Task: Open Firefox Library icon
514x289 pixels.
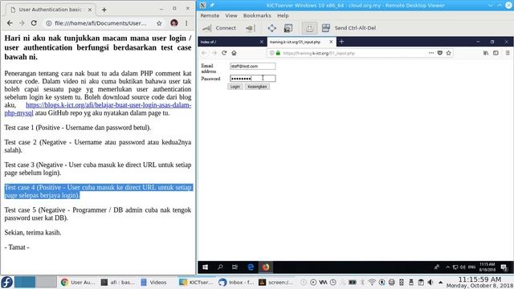Action: point(486,53)
